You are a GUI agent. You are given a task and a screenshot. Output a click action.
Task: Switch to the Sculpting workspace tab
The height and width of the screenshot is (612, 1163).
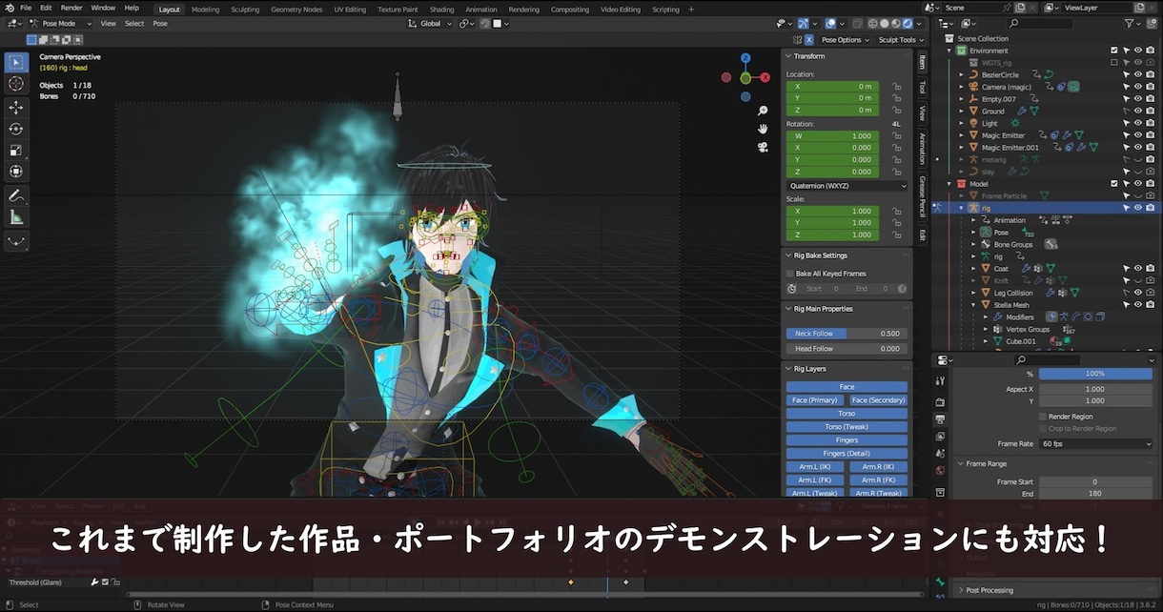245,10
